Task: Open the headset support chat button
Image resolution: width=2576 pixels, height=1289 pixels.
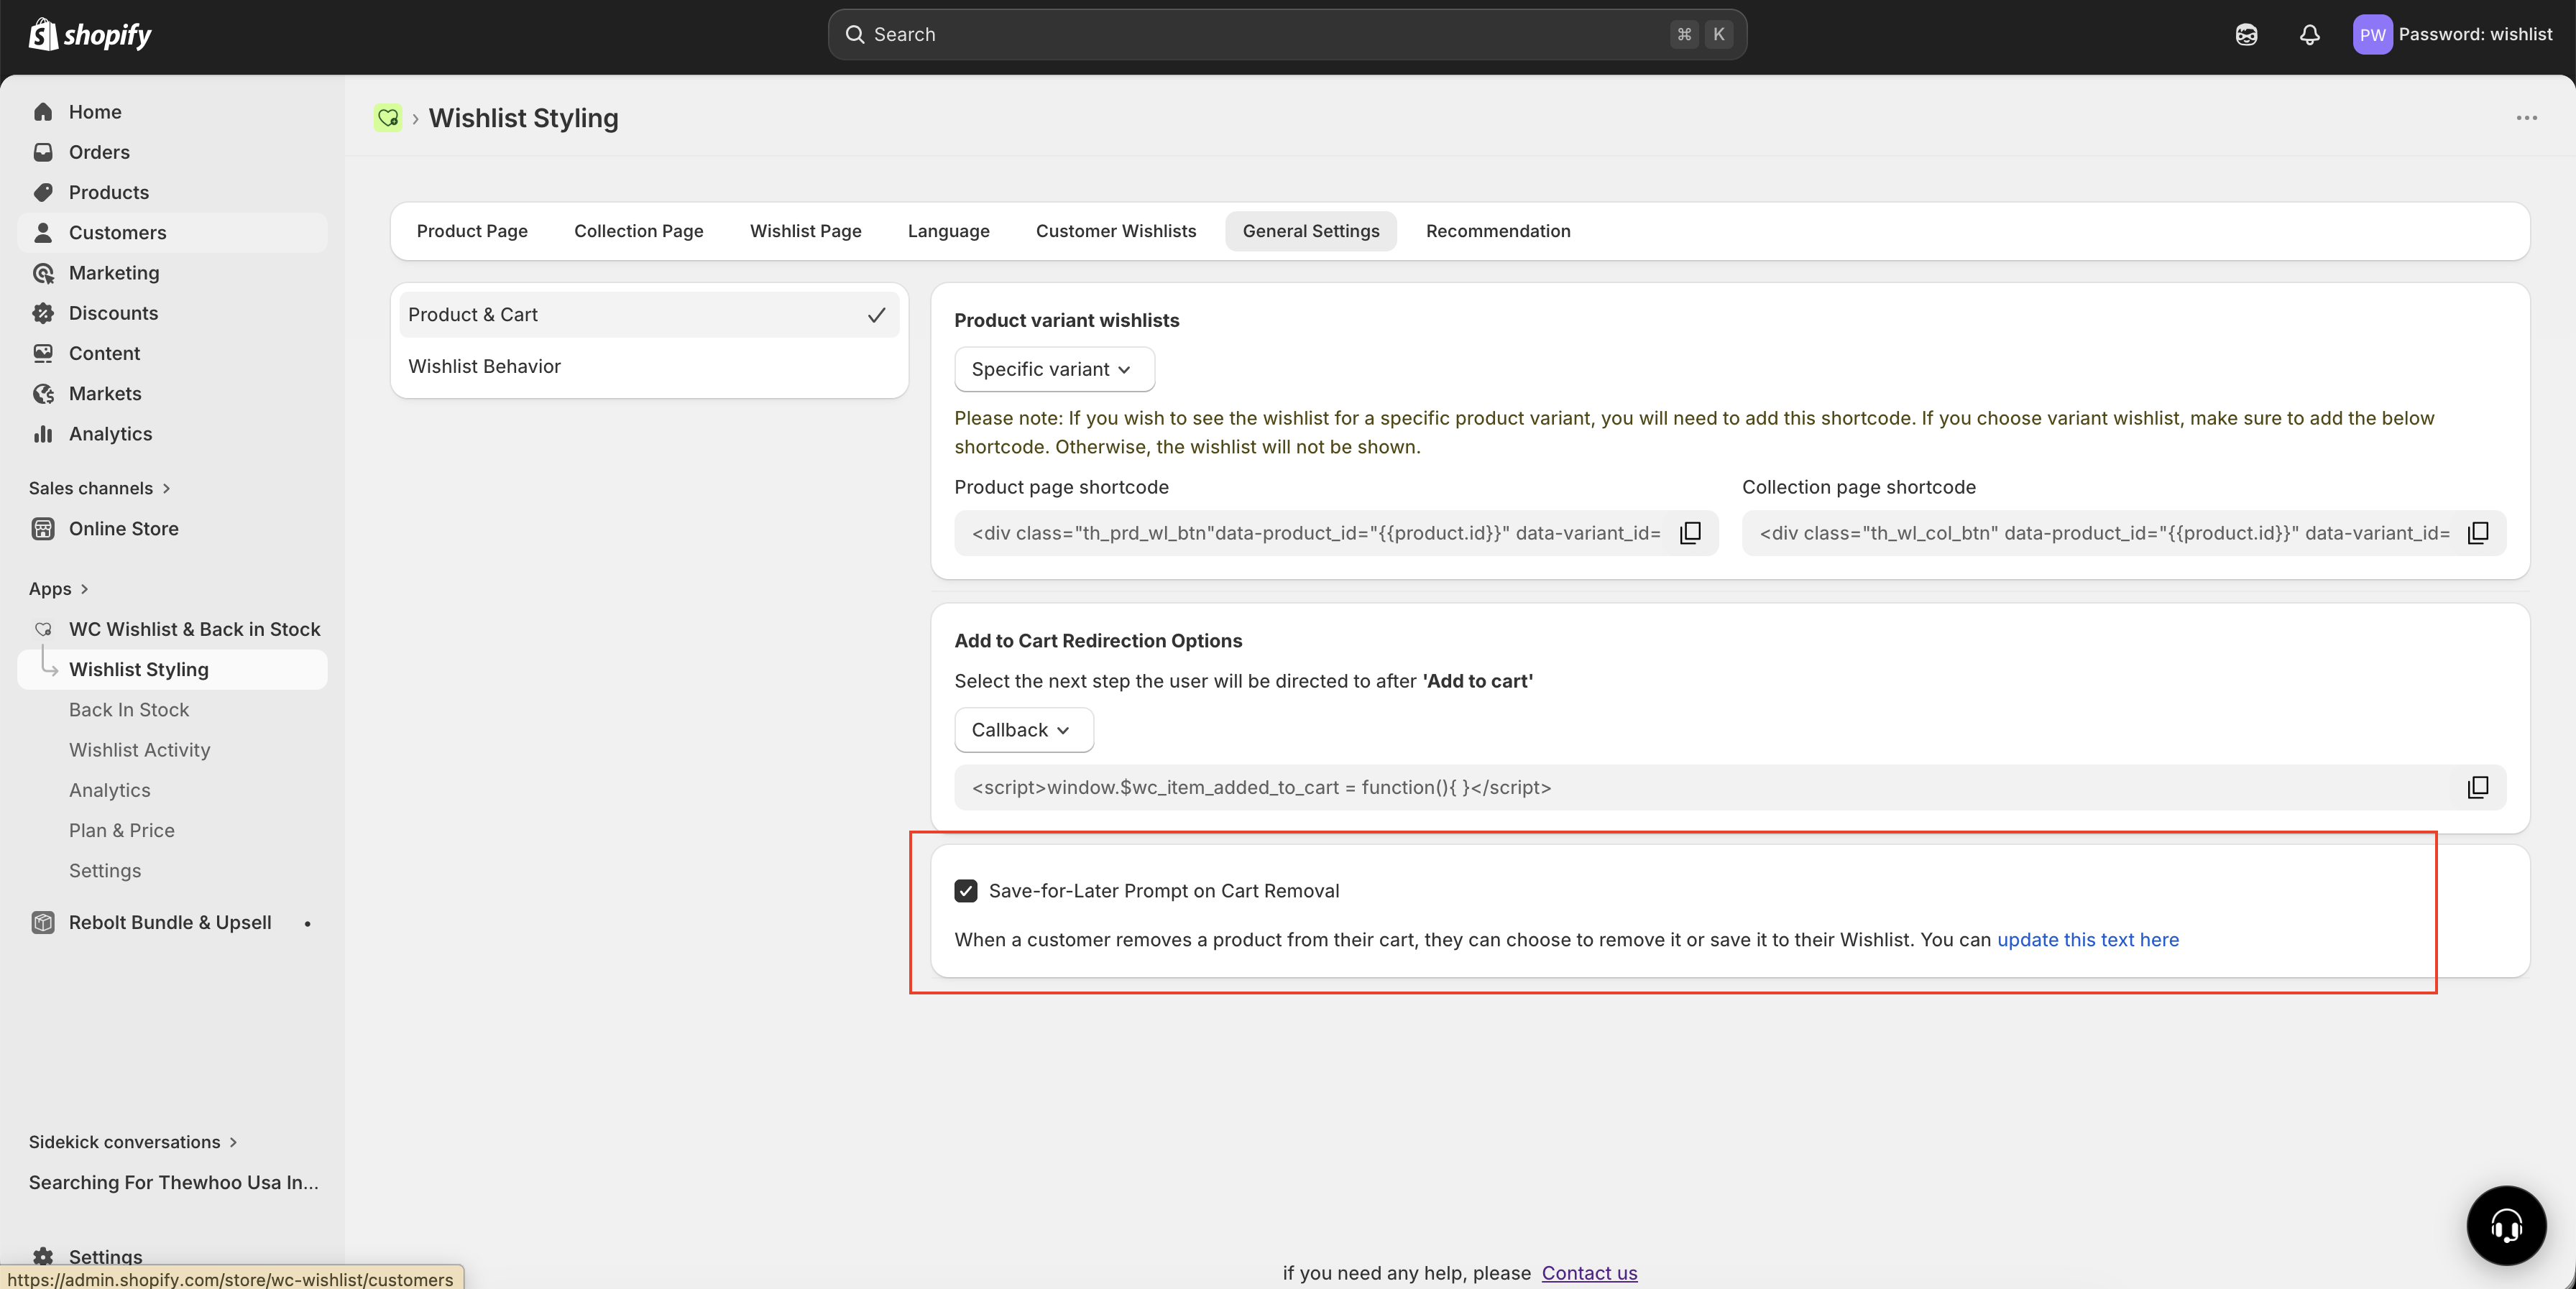Action: click(2506, 1225)
